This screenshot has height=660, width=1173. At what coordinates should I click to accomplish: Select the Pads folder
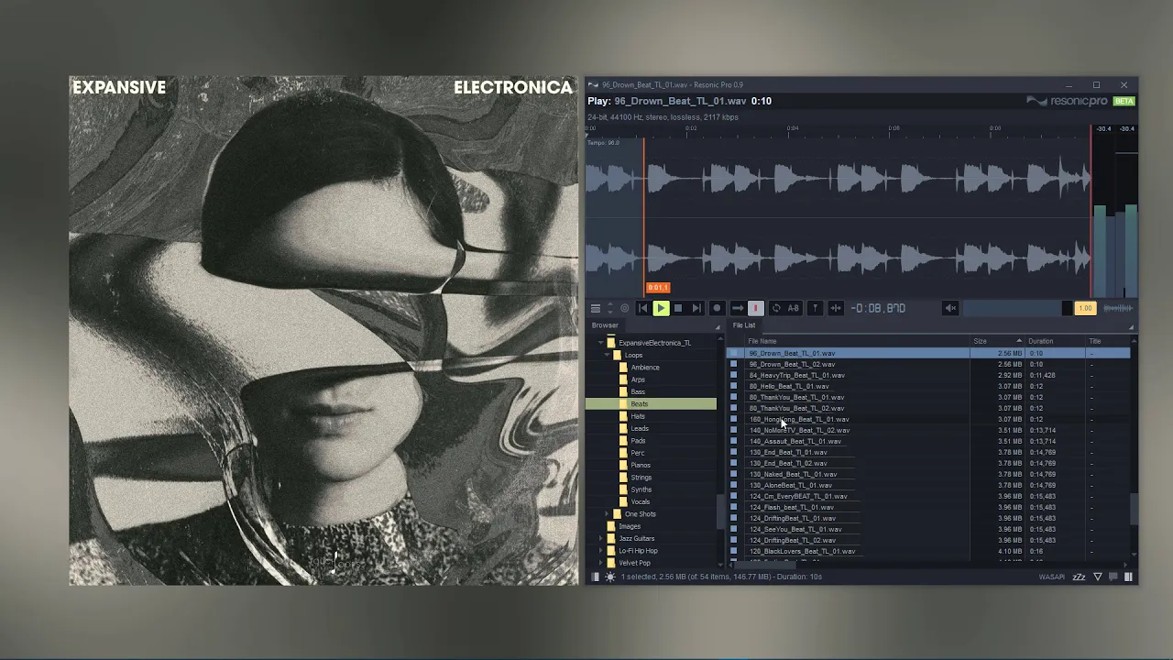click(638, 441)
